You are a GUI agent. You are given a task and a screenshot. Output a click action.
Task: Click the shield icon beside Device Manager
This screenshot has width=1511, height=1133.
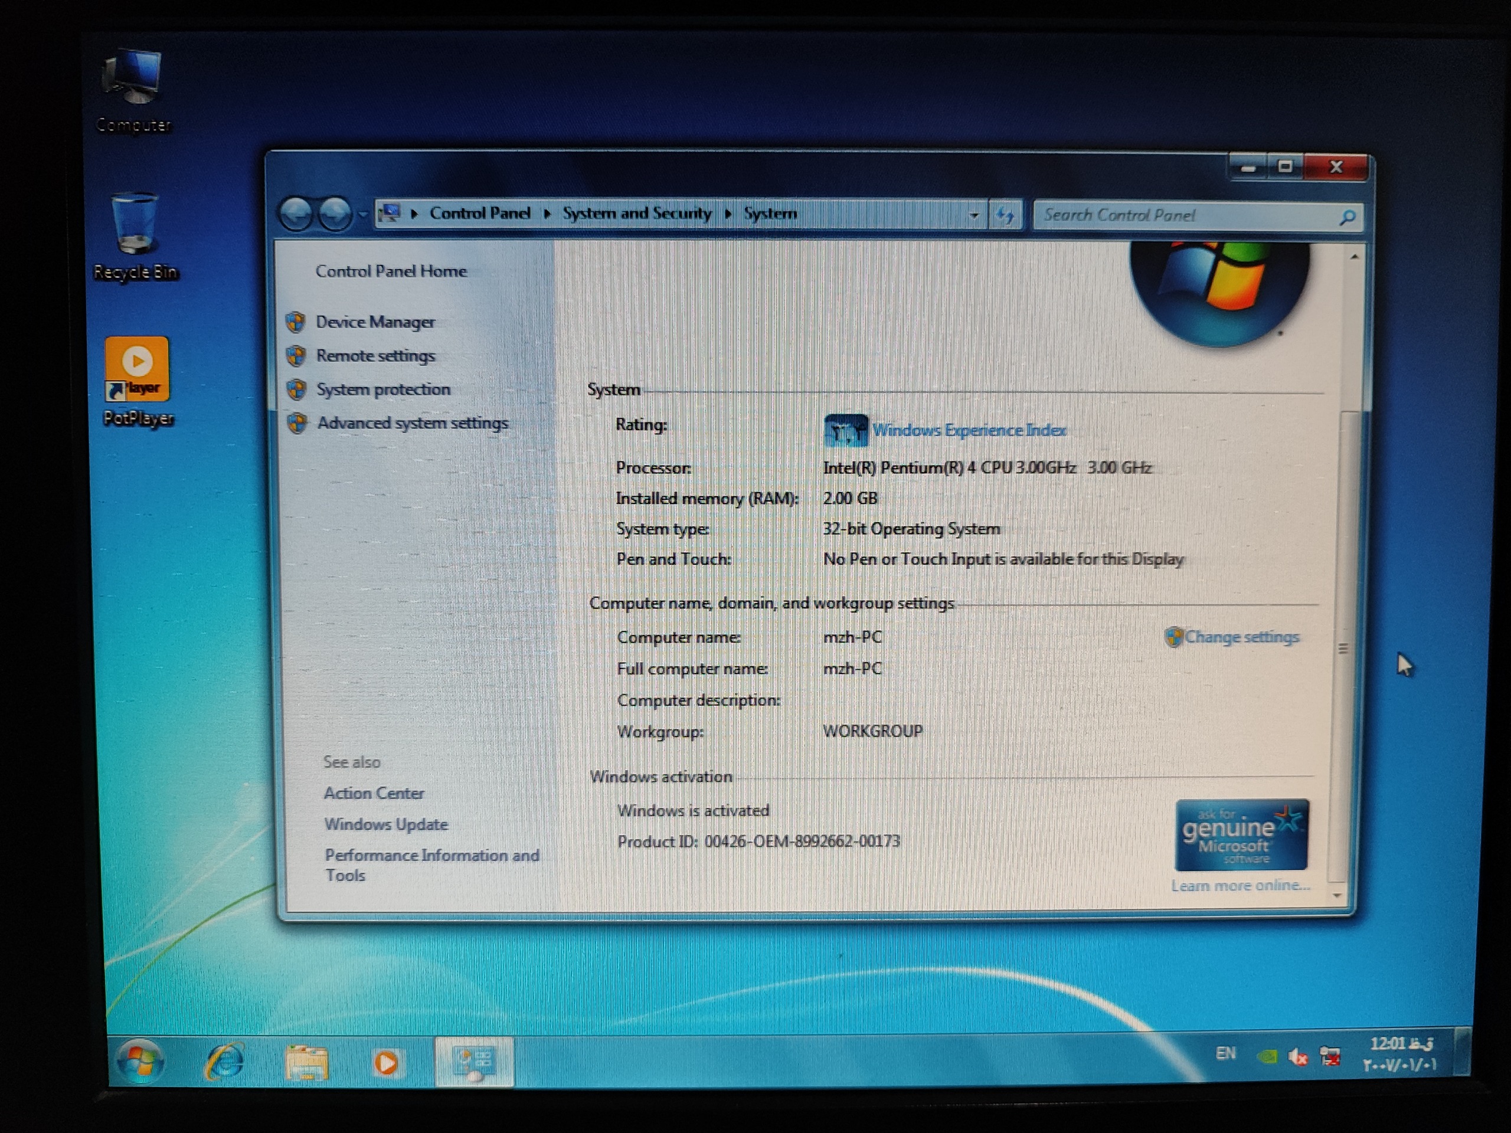[x=296, y=322]
